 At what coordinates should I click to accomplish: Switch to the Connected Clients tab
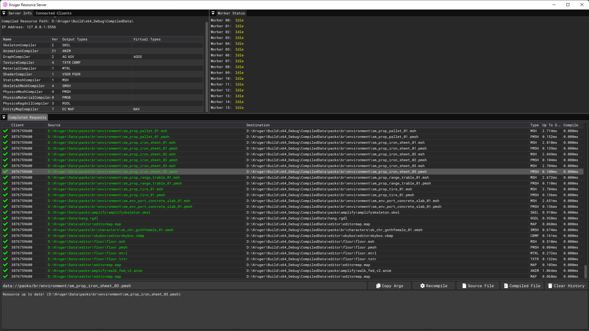[x=53, y=13]
